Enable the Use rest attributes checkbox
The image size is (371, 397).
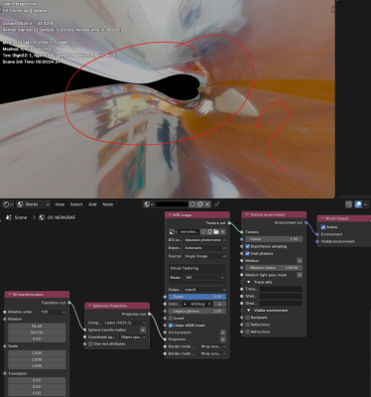[x=90, y=344]
